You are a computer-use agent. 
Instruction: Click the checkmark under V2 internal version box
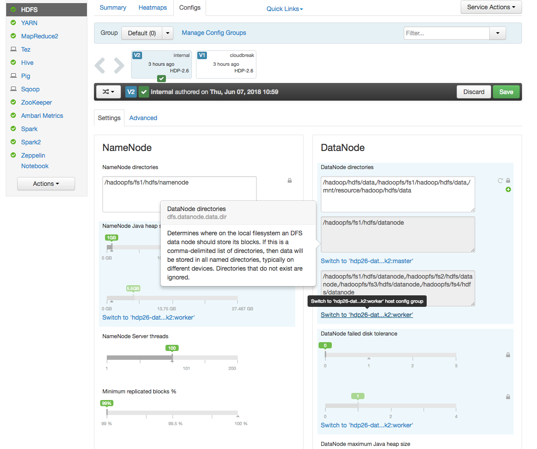click(x=161, y=79)
